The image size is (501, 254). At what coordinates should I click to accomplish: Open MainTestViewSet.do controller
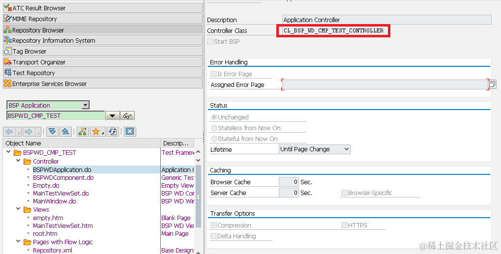(60, 194)
